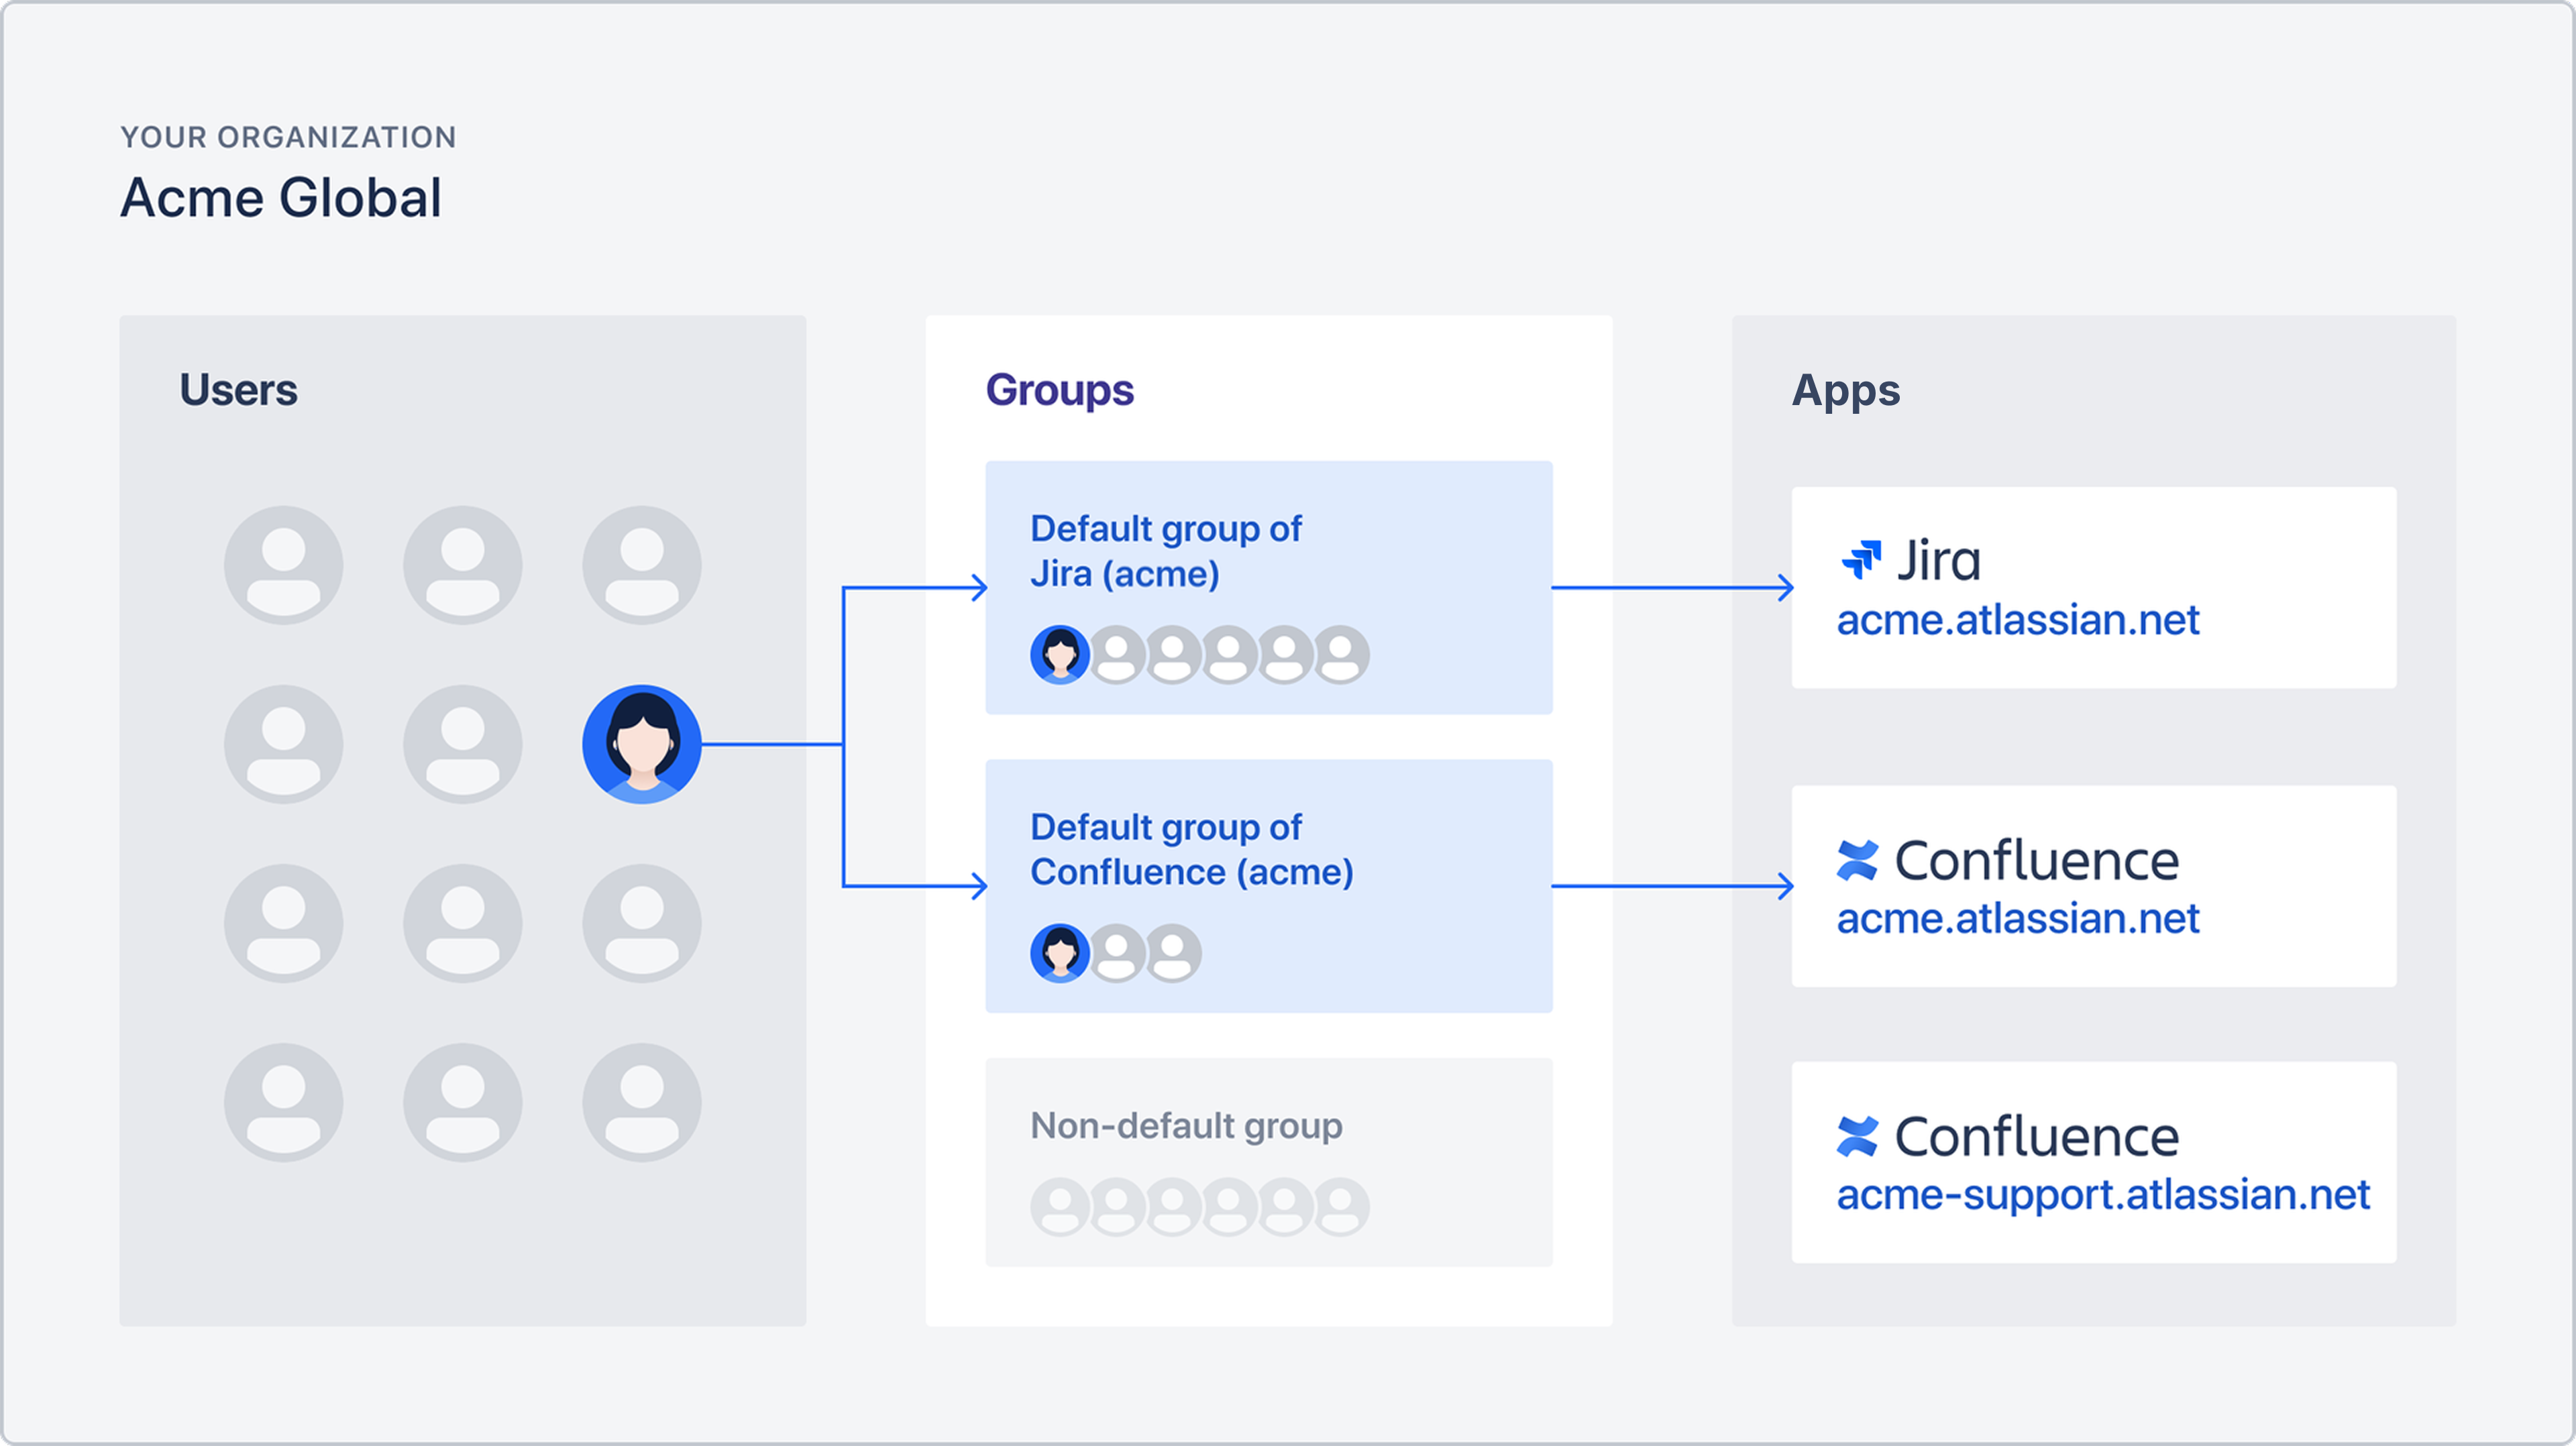Screen dimensions: 2576x1446
Task: Click the Groups heading
Action: tap(1060, 391)
